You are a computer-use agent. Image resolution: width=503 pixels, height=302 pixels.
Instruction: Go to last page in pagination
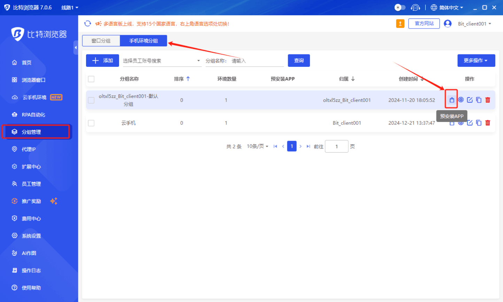[x=308, y=146]
